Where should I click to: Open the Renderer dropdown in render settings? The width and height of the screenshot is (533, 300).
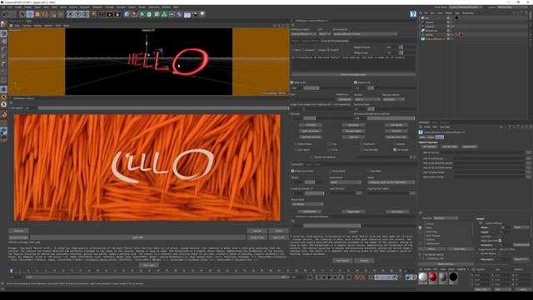446,218
